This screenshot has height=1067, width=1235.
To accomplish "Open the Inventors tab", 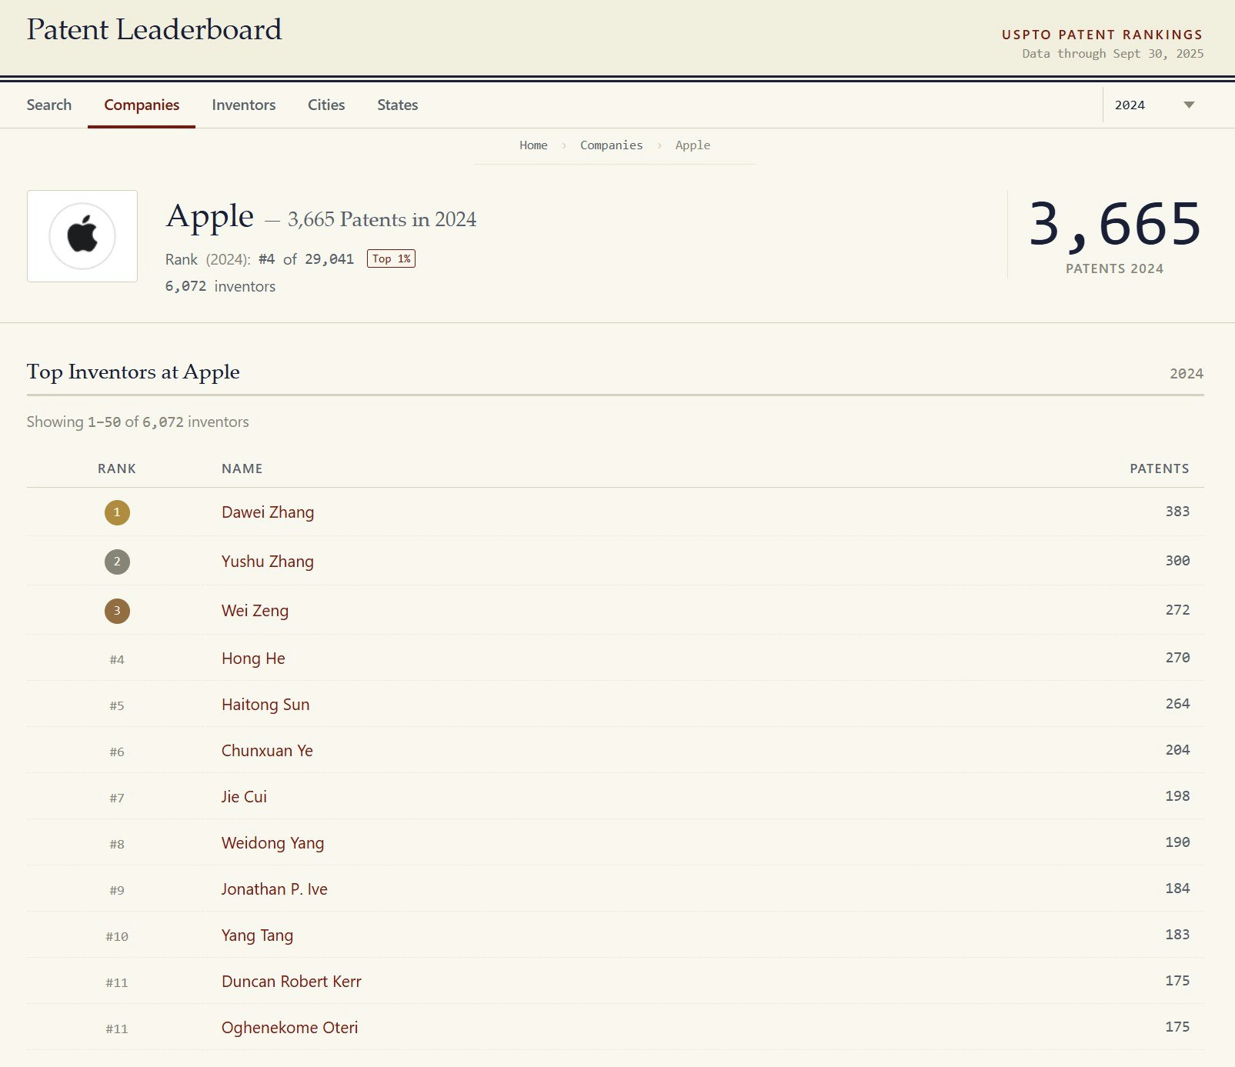I will [244, 105].
